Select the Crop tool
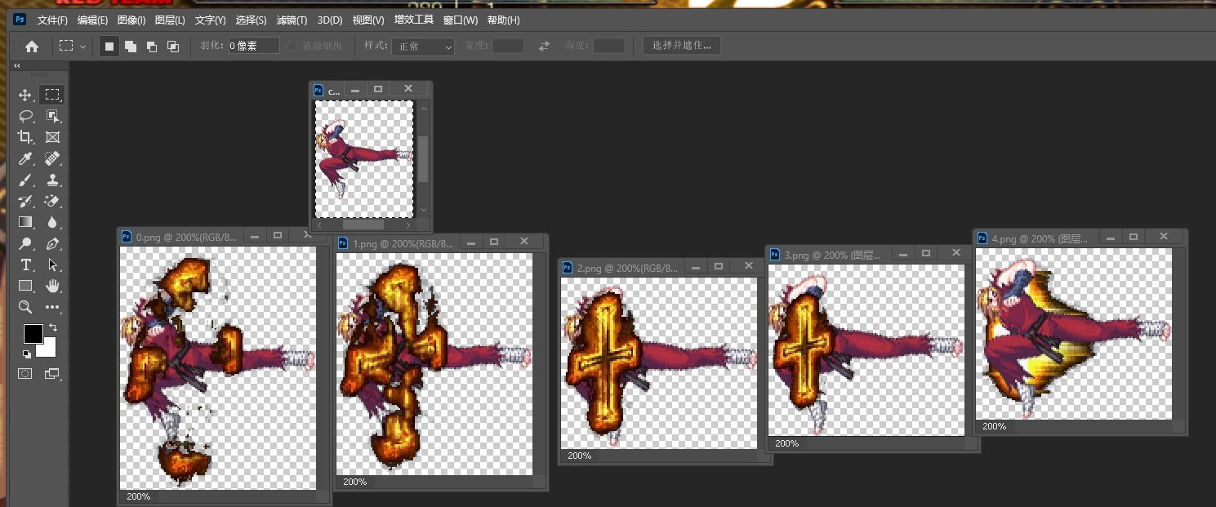Viewport: 1216px width, 507px height. (x=25, y=137)
